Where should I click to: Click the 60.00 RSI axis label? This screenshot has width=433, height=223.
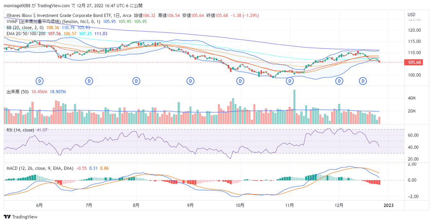413,135
